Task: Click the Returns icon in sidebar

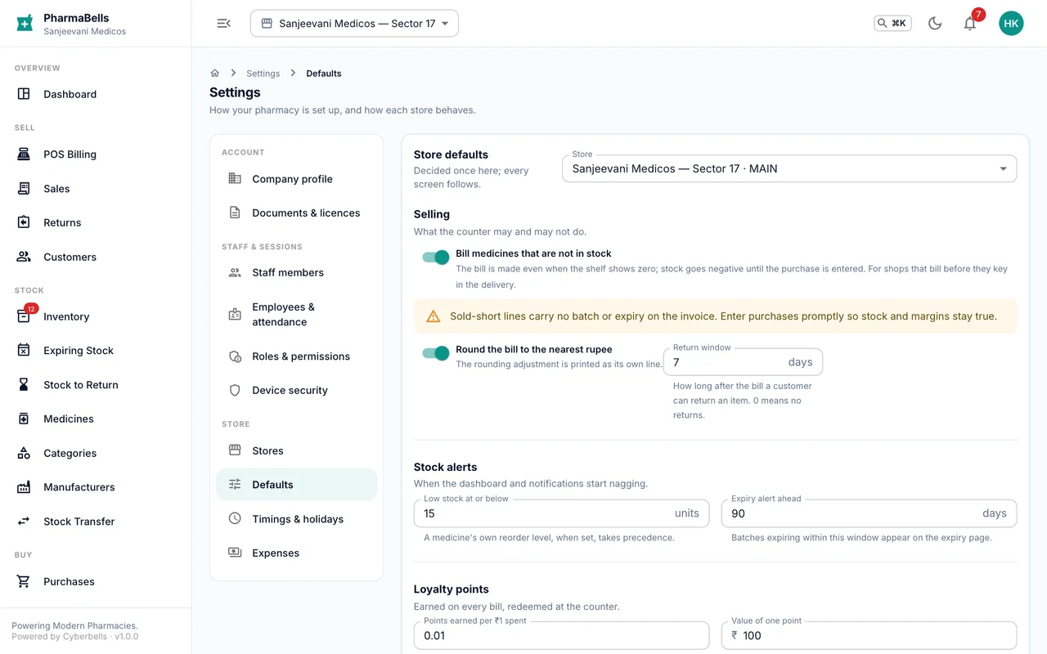Action: [24, 222]
